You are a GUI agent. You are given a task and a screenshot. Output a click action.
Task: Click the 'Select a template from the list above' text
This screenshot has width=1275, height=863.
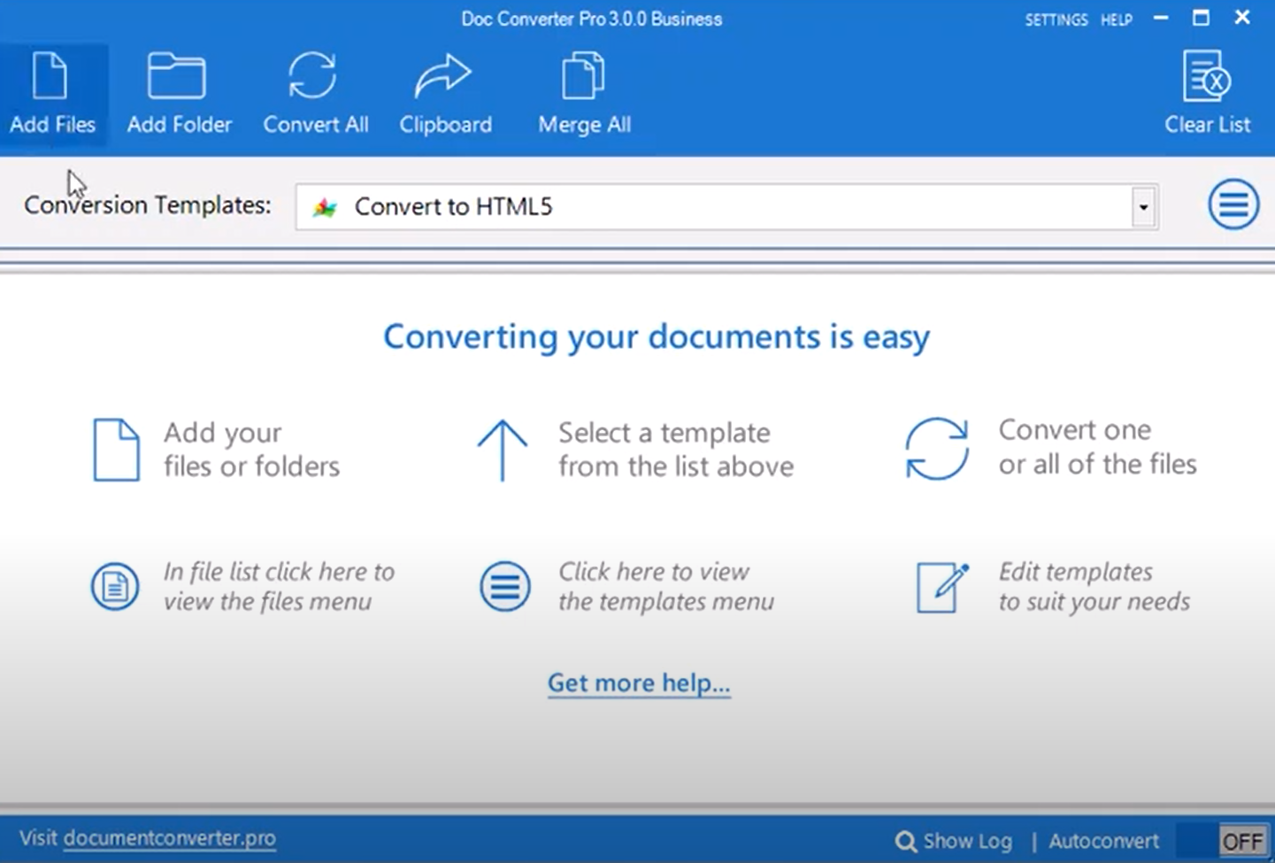(x=676, y=450)
